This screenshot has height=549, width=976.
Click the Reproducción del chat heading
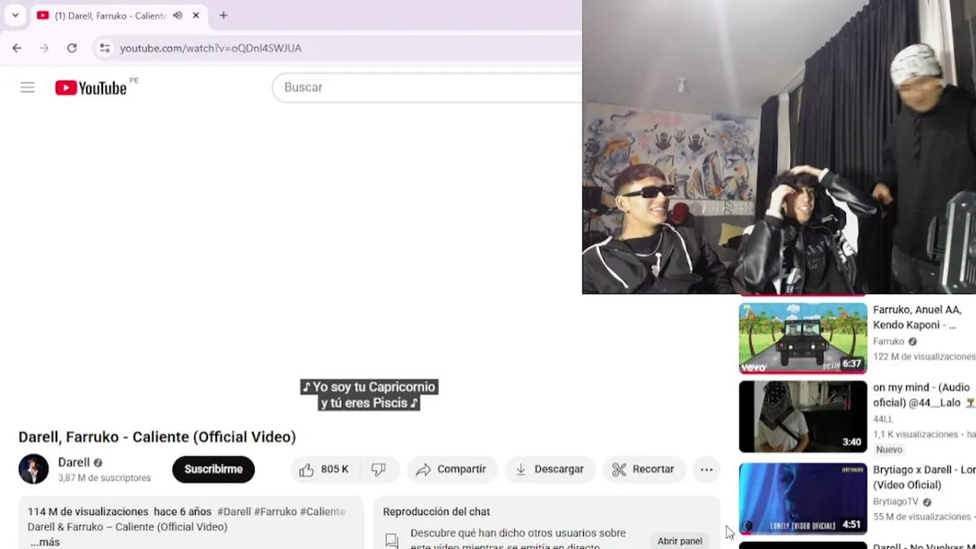(x=436, y=512)
